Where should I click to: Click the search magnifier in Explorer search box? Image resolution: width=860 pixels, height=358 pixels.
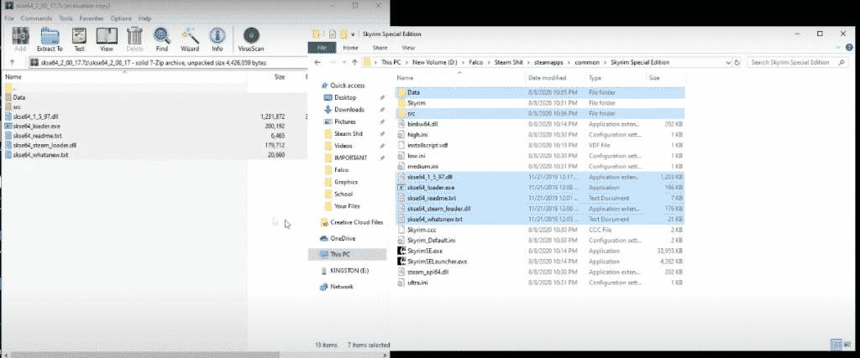point(842,62)
